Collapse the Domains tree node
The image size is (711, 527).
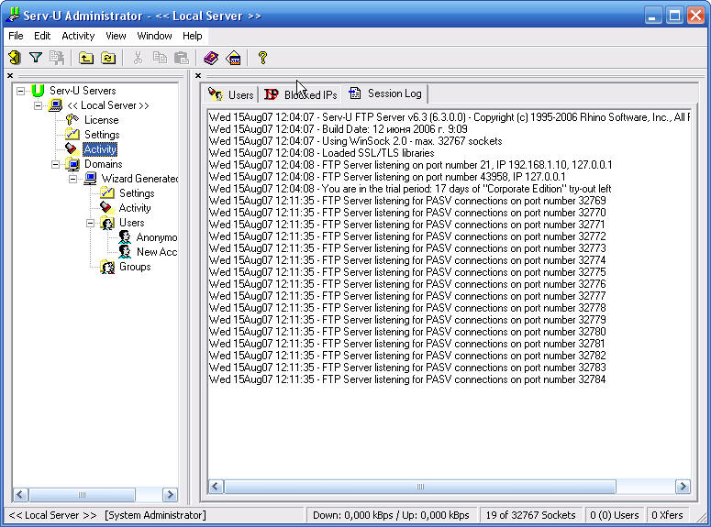55,164
